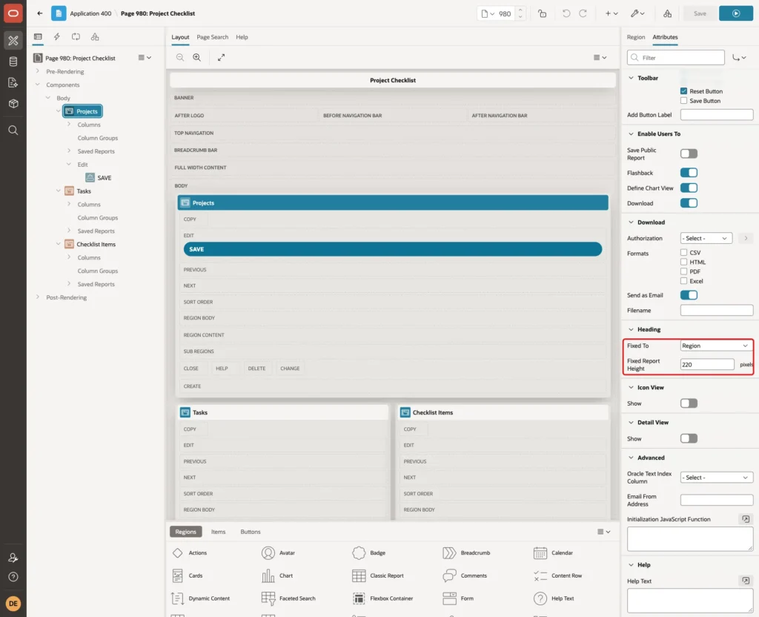The width and height of the screenshot is (759, 617).
Task: Select the Buttons gallery tab
Action: point(251,532)
